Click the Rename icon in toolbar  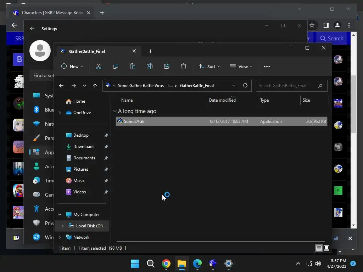click(150, 66)
